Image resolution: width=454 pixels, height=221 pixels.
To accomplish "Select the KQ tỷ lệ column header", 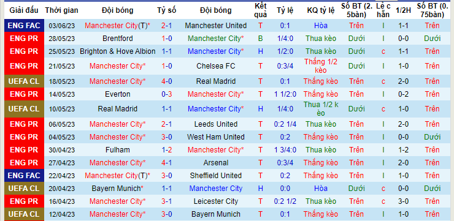I will coord(321,10).
